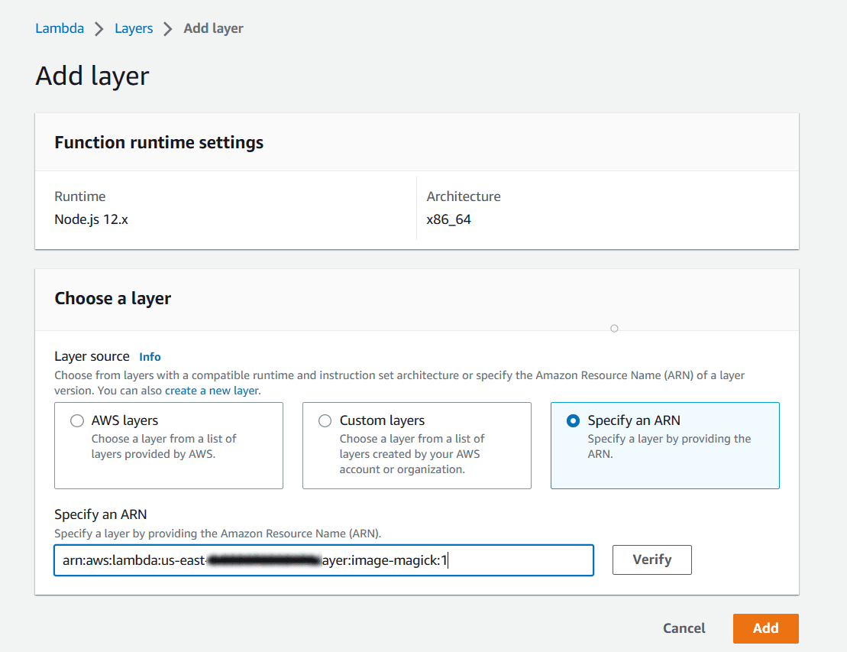Click the x86_64 architecture value
This screenshot has height=652, width=847.
[449, 219]
